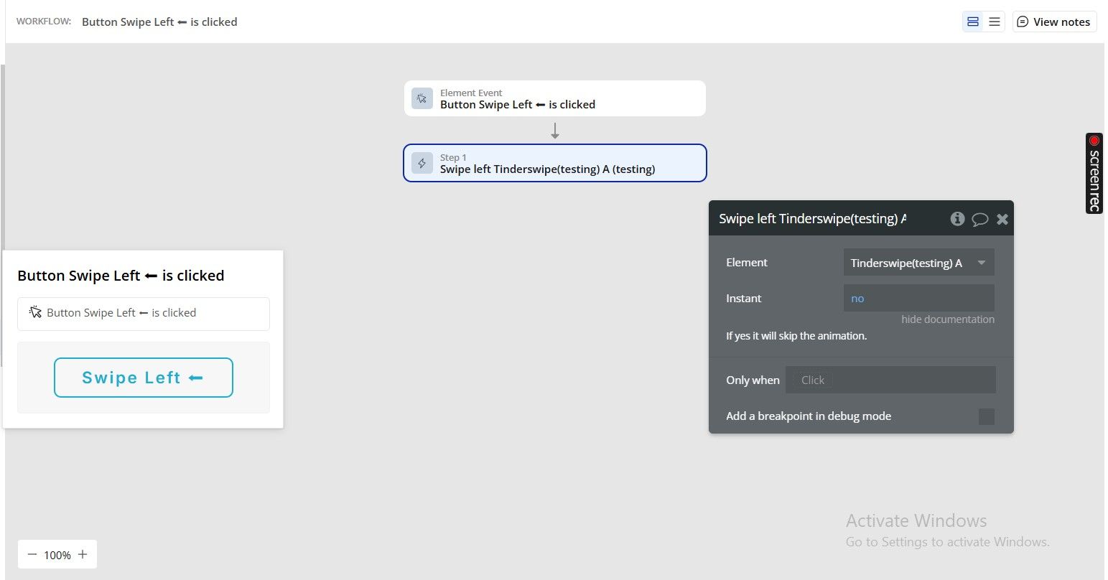
Task: Open the Element Tinderswipe(testing) A dropdown
Action: [918, 263]
